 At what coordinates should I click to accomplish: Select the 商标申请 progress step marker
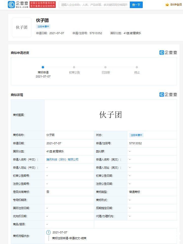43,67
